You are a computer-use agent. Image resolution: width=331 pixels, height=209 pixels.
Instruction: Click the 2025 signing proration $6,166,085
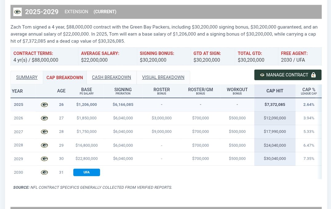(x=123, y=104)
